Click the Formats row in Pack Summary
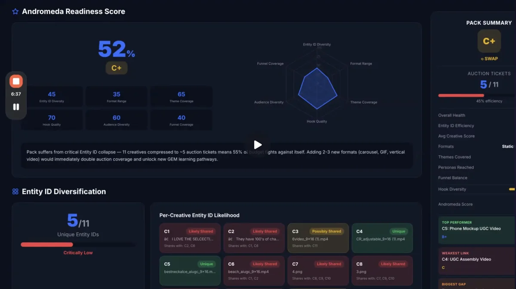This screenshot has height=289, width=516. (x=477, y=147)
